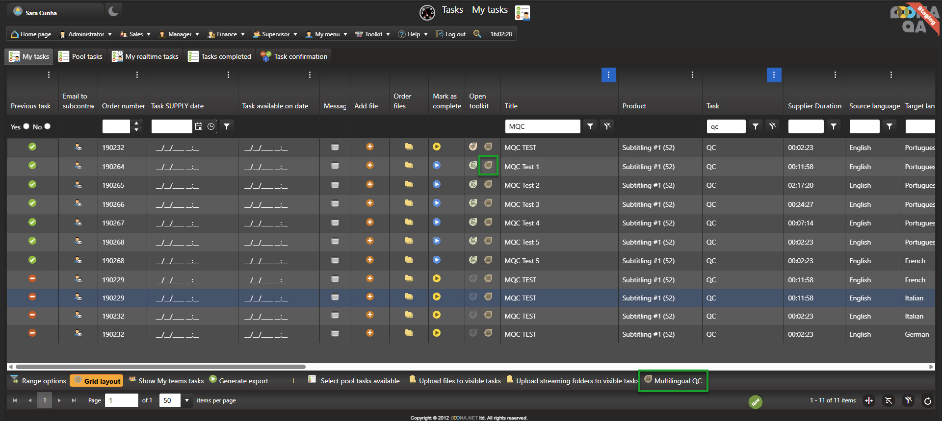Click add file plus icon for MQC Test 3
This screenshot has height=421, width=942.
pyautogui.click(x=370, y=203)
